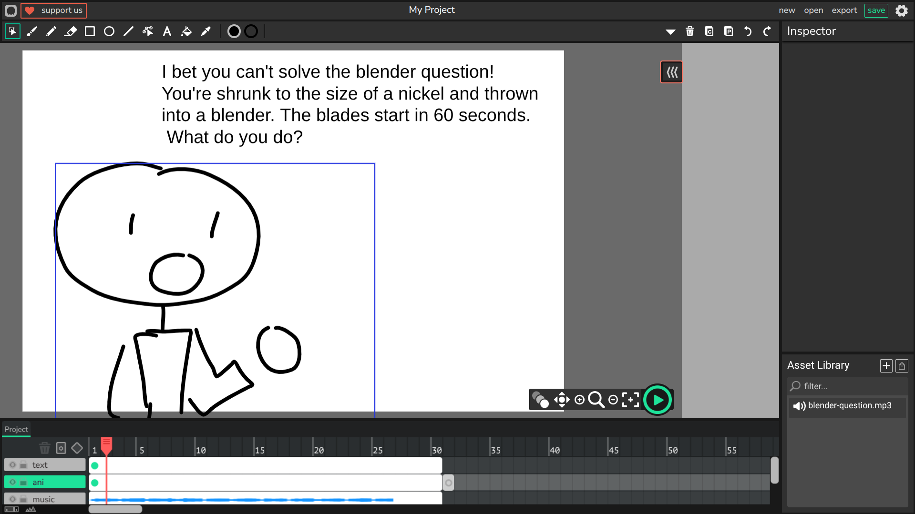The width and height of the screenshot is (915, 514).
Task: Select the Eraser tool
Action: coord(71,31)
